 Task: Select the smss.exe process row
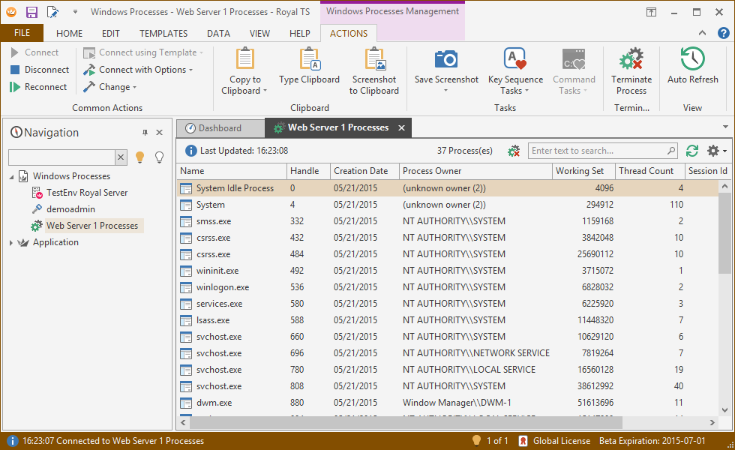click(448, 221)
